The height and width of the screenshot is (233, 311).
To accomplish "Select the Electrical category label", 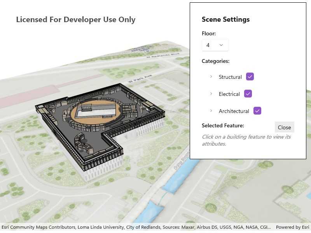I will pos(229,94).
